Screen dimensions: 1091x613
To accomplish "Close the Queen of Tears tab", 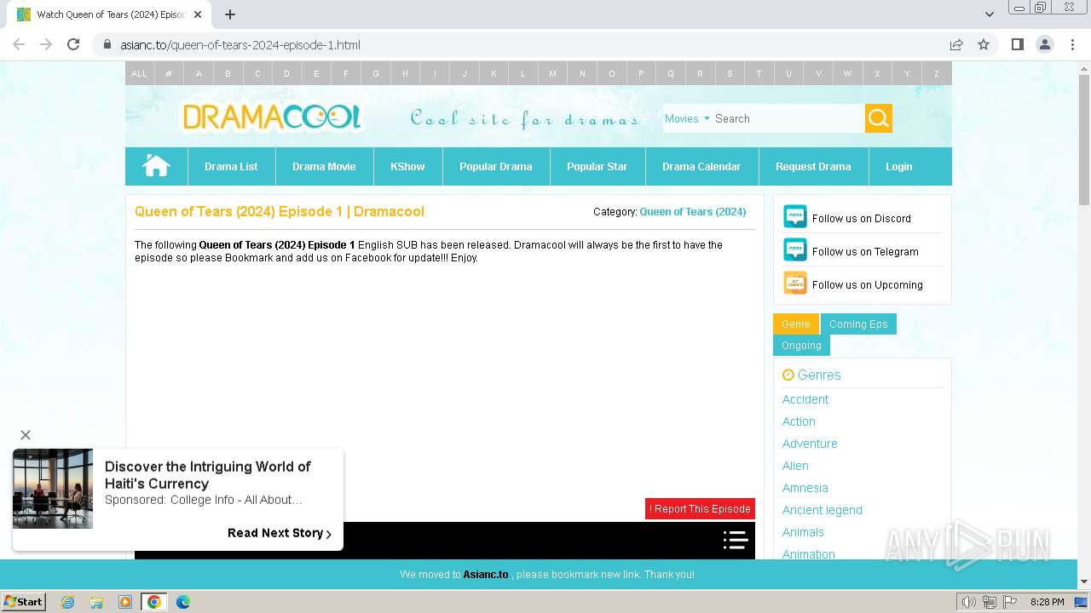I will [x=198, y=14].
